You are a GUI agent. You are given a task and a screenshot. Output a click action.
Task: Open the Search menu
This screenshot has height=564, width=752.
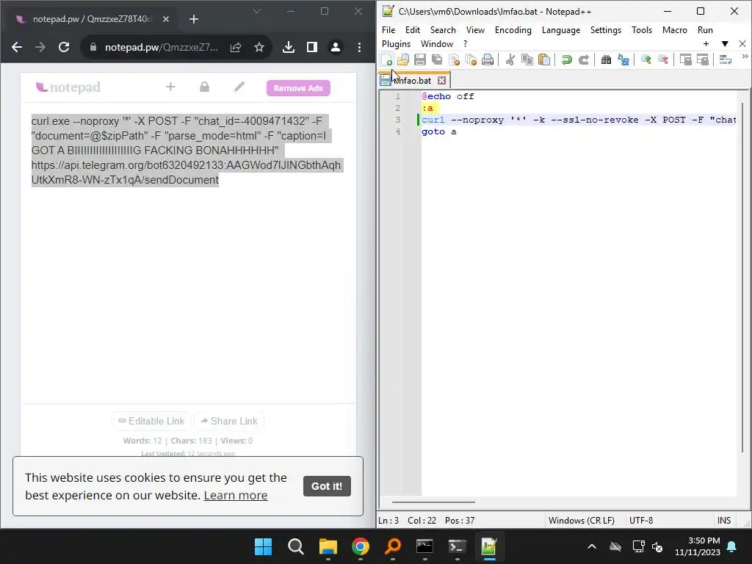click(x=443, y=29)
